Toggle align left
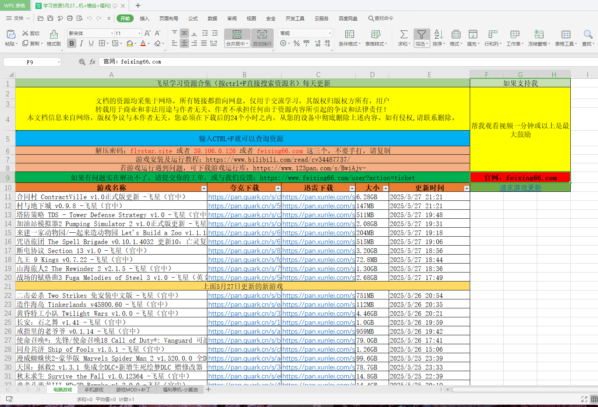The width and height of the screenshot is (598, 407). pyautogui.click(x=175, y=43)
